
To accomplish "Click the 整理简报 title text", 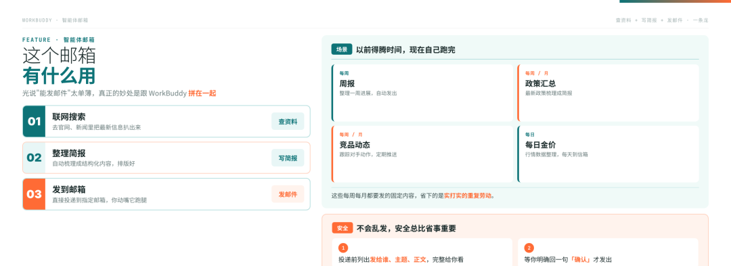I will point(68,153).
